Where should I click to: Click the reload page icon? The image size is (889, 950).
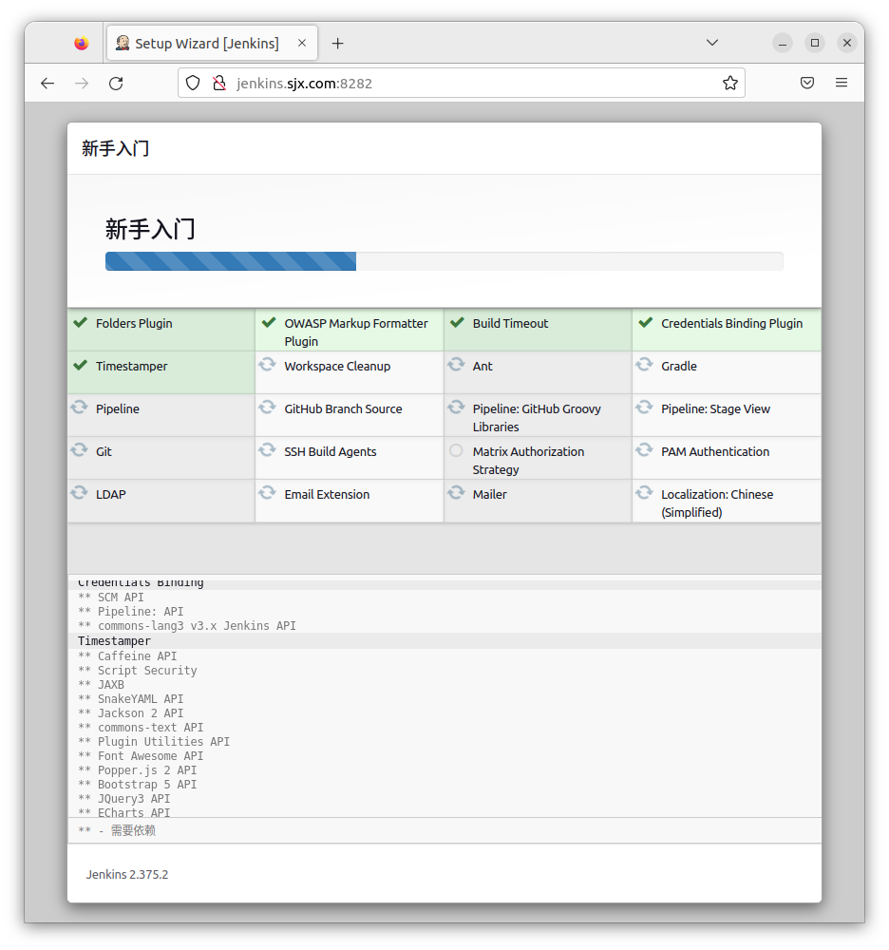116,84
